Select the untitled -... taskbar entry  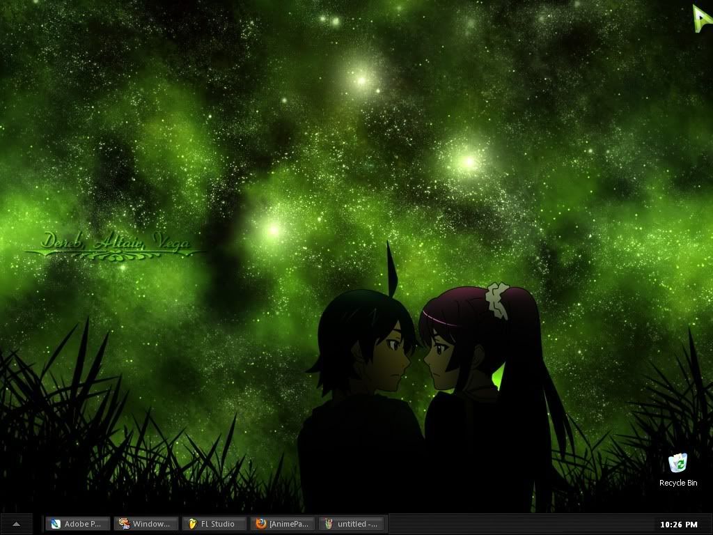click(352, 524)
